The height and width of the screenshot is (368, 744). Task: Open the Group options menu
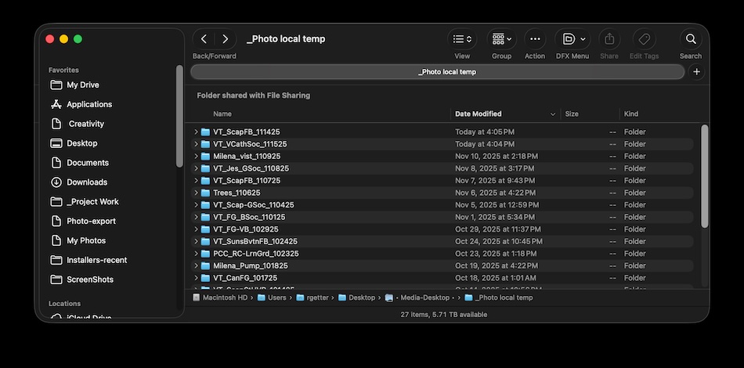(501, 39)
